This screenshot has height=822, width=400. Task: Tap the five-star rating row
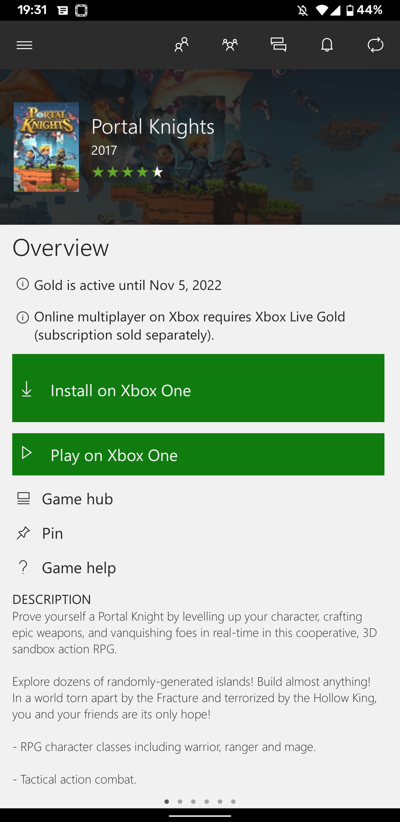[x=127, y=172]
